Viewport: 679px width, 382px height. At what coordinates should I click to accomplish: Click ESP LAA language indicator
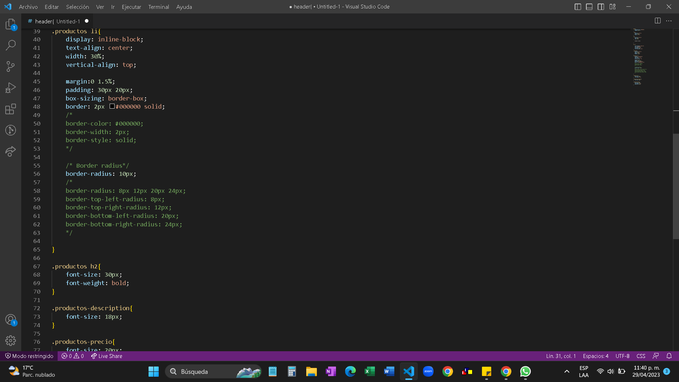coord(584,371)
